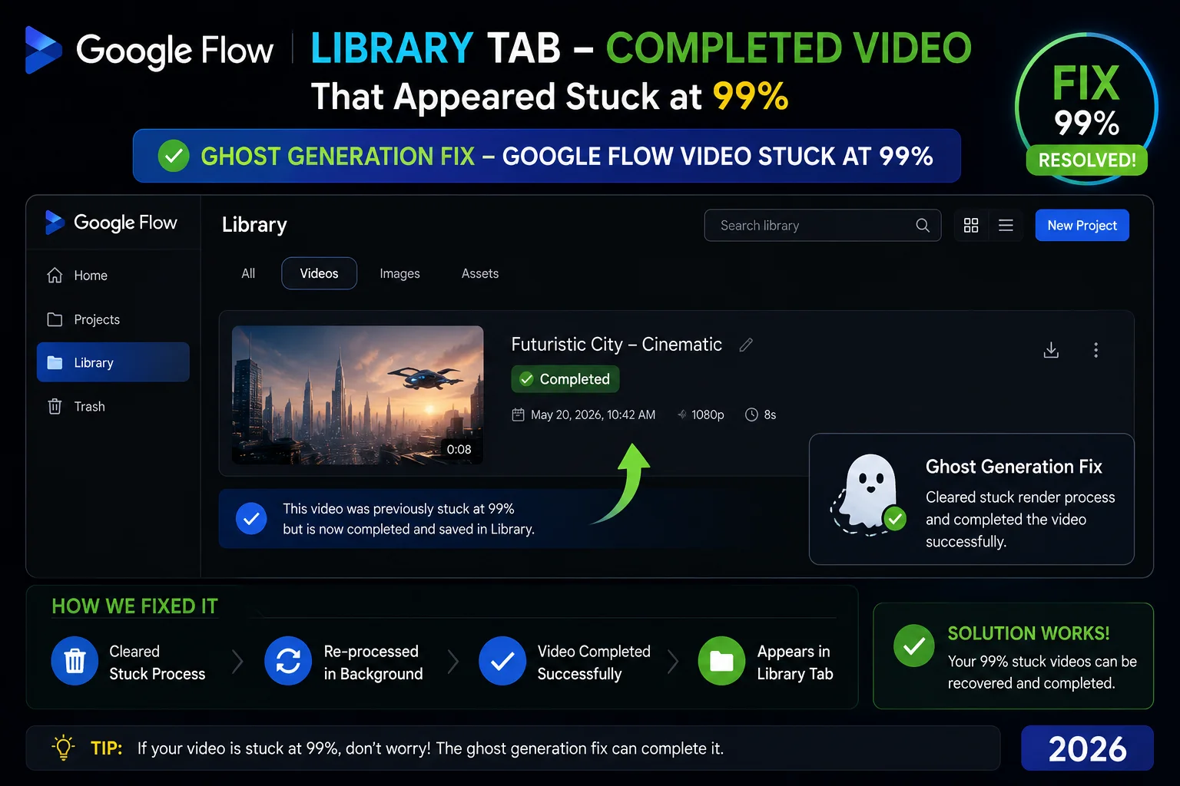Click the 0:08 duration on thumbnail
The width and height of the screenshot is (1180, 786).
point(459,450)
